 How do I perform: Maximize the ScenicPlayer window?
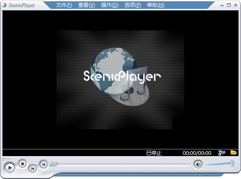229,5
